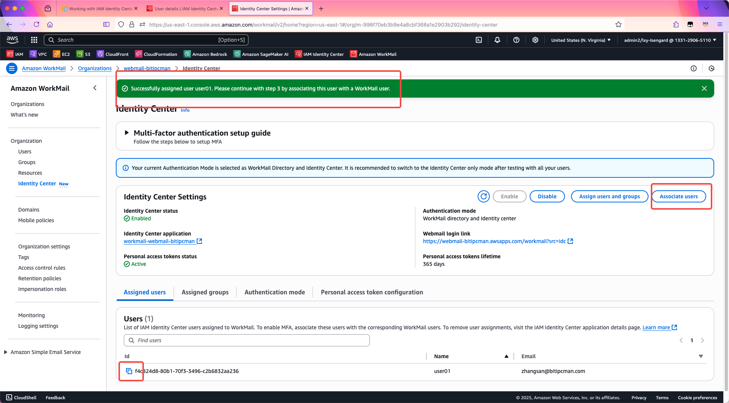729x403 pixels.
Task: Go to the browser home page
Action: (x=50, y=24)
